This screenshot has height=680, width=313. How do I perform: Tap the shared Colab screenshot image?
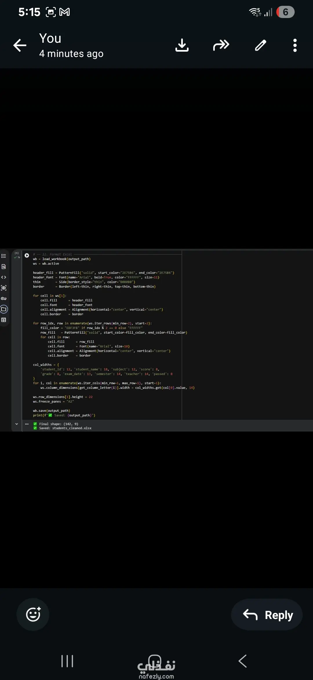tap(156, 340)
